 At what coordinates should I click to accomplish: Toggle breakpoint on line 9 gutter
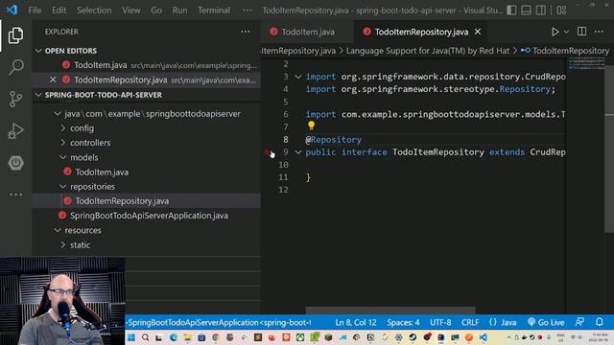(x=268, y=152)
